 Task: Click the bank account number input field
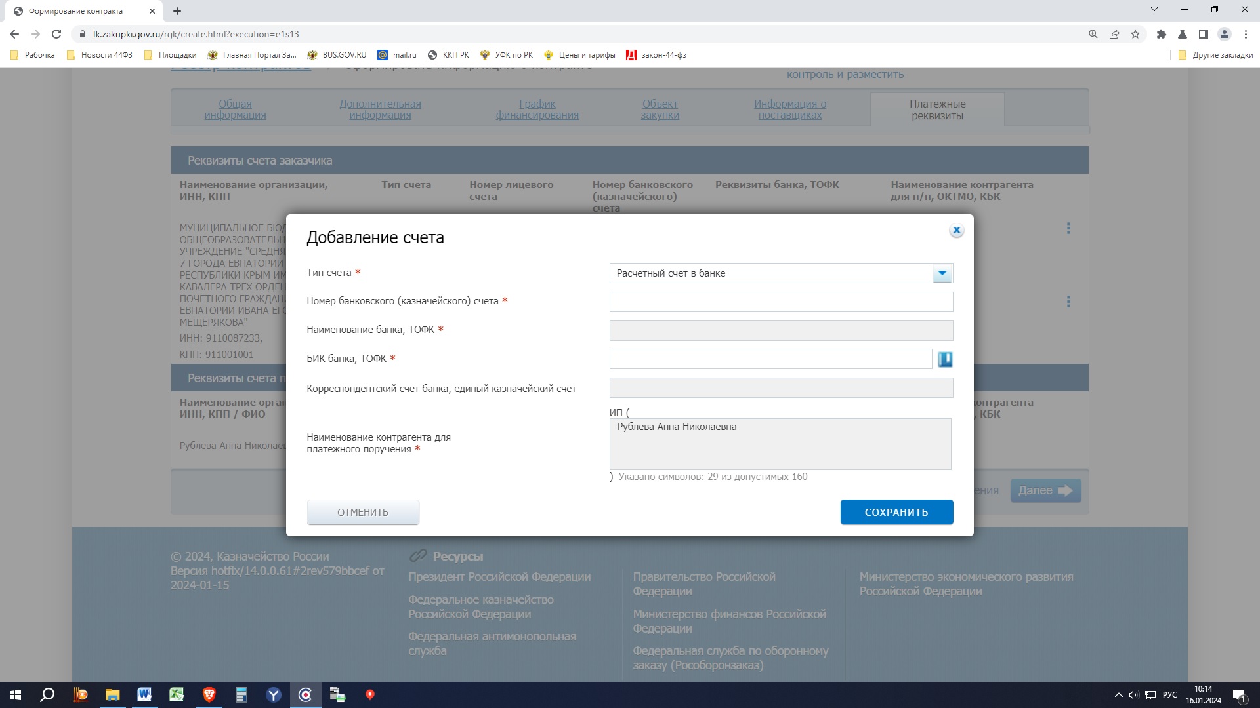click(781, 302)
